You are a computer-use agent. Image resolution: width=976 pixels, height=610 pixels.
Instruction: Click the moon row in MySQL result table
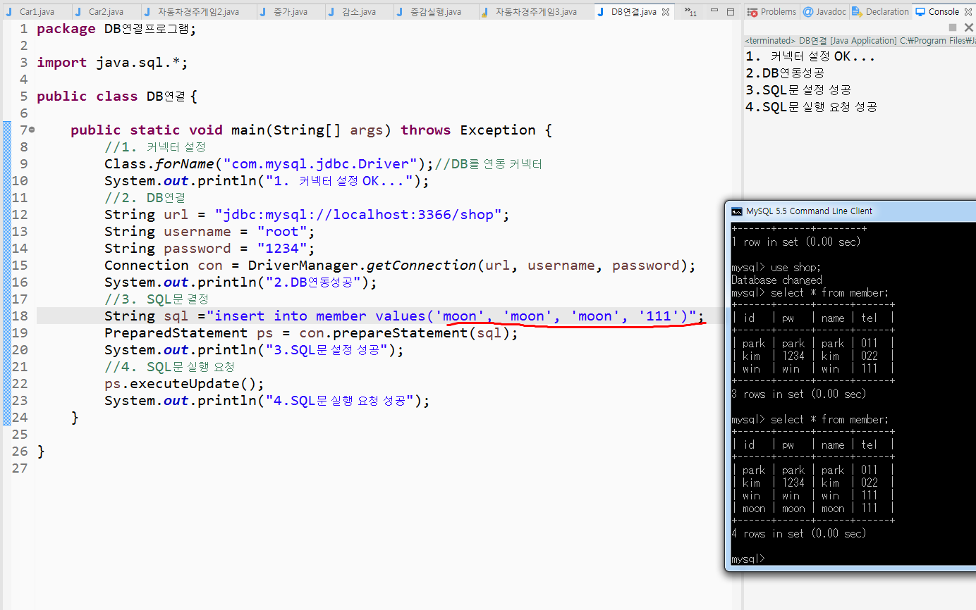(x=813, y=509)
